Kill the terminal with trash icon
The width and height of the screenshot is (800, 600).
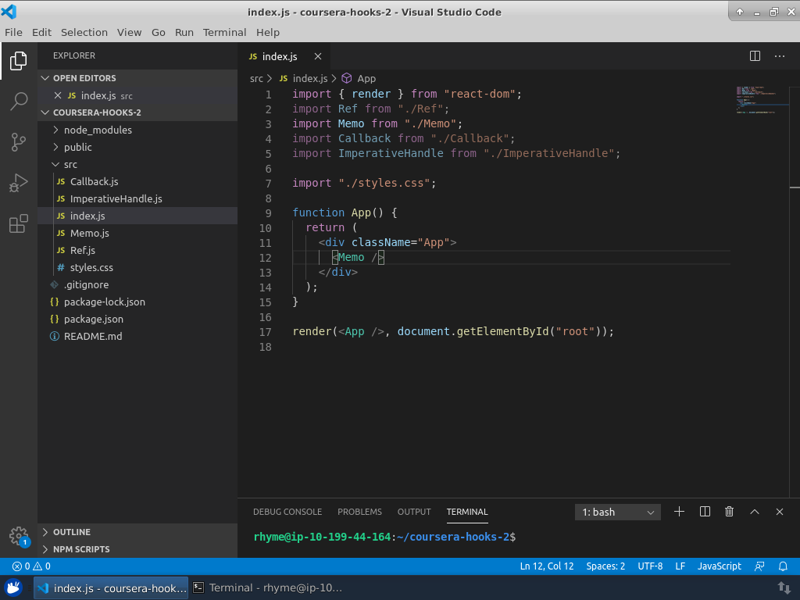(729, 512)
